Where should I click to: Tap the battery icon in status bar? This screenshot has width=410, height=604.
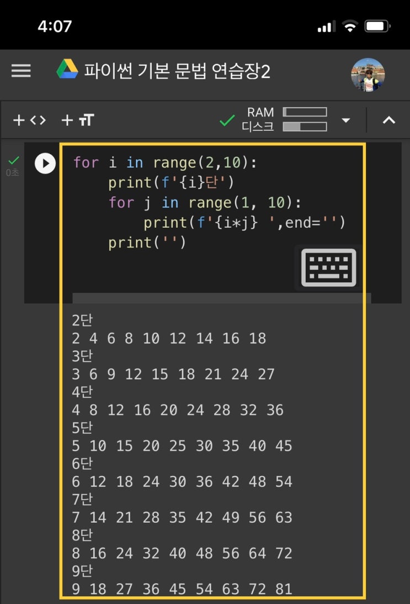377,26
